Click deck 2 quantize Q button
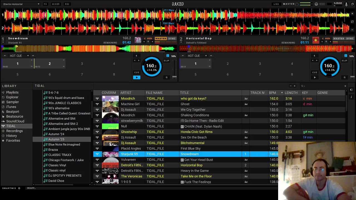This screenshot has height=200, width=356. [x=345, y=77]
